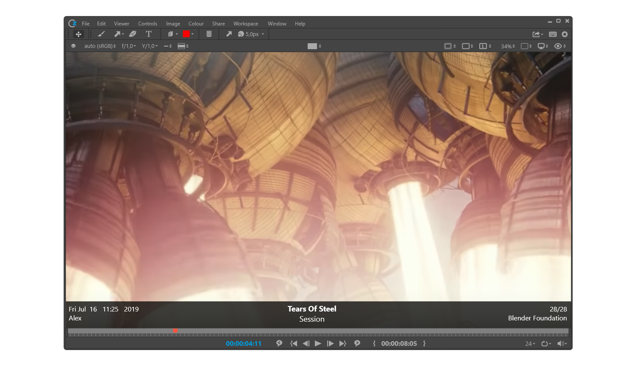Open the Edit menu
This screenshot has height=367, width=634.
(x=101, y=24)
